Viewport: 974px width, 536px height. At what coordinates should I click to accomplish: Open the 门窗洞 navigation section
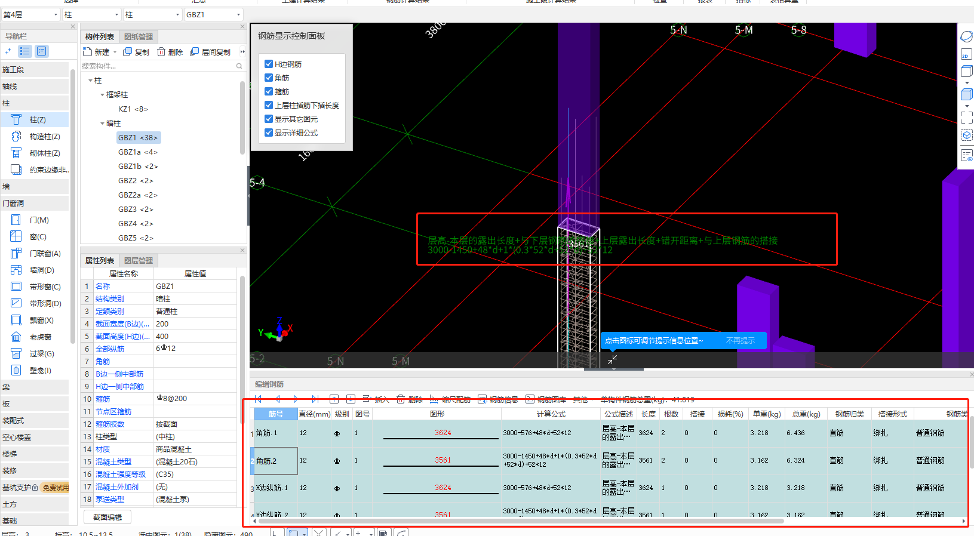click(35, 203)
